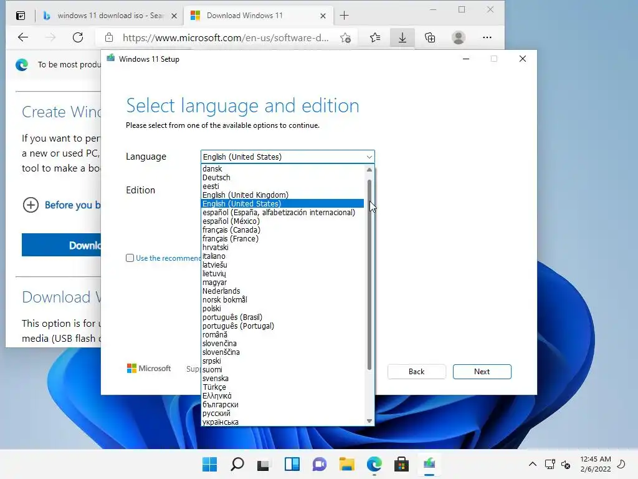Open the Favorites list icon in Edge
Viewport: 638px width, 479px height.
(x=375, y=38)
